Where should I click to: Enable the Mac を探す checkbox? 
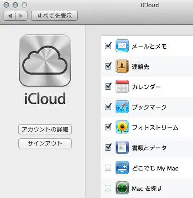(x=108, y=188)
